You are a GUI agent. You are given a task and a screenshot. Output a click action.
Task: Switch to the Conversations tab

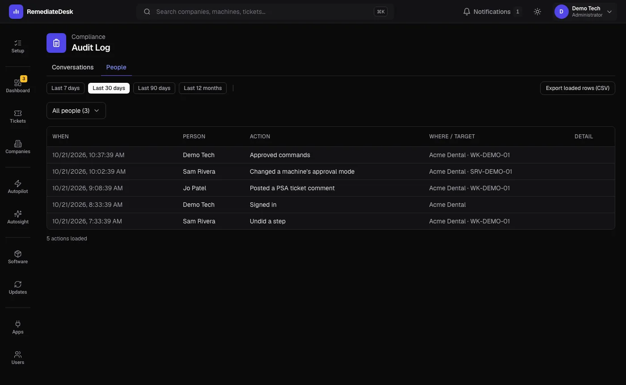click(73, 67)
